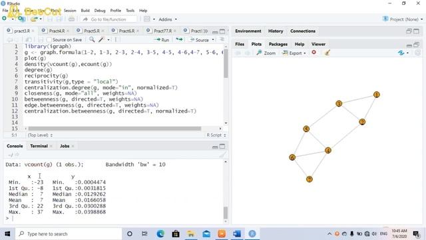Open the Profile menu
The image size is (426, 240).
pyautogui.click(x=115, y=11)
